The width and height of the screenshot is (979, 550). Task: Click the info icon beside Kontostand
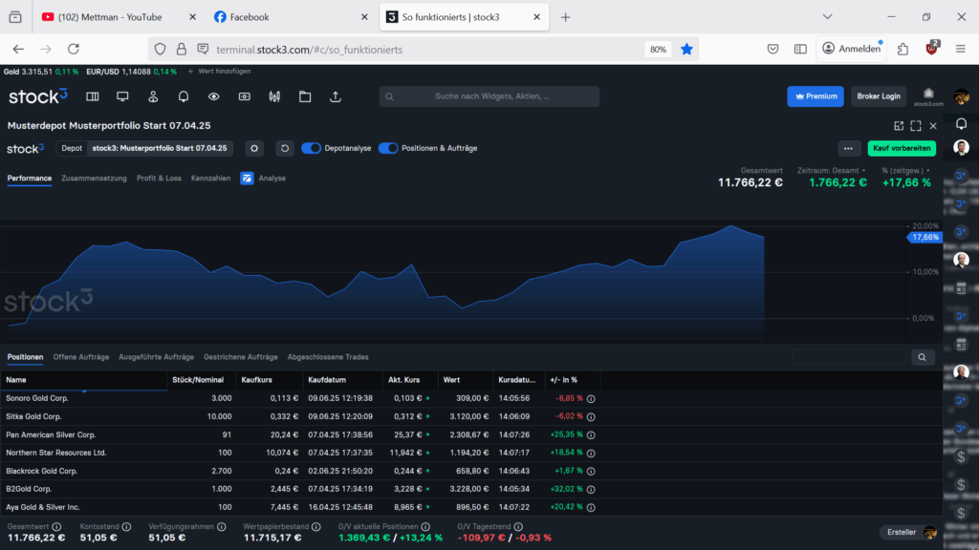(x=127, y=527)
